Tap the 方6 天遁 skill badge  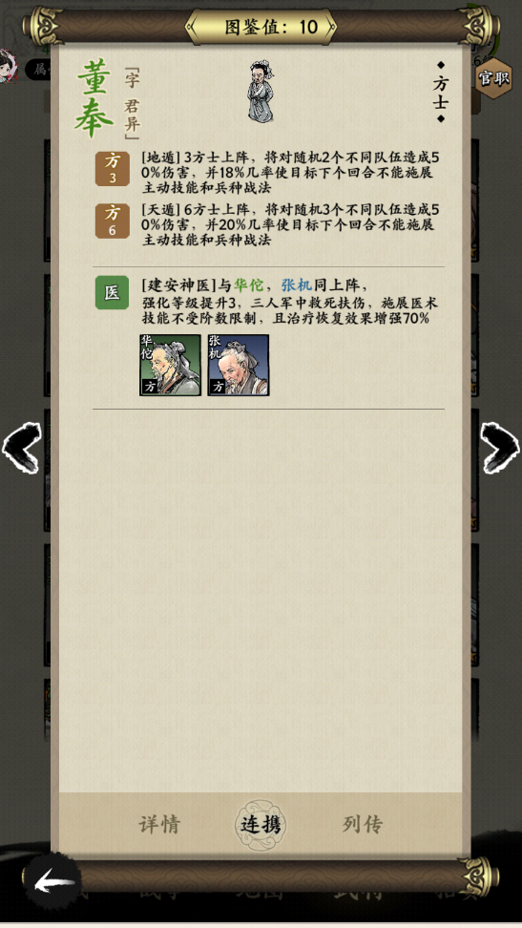click(x=112, y=221)
